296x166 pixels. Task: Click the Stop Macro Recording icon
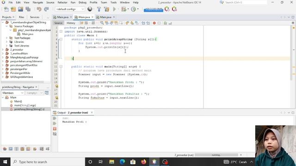click(x=159, y=23)
